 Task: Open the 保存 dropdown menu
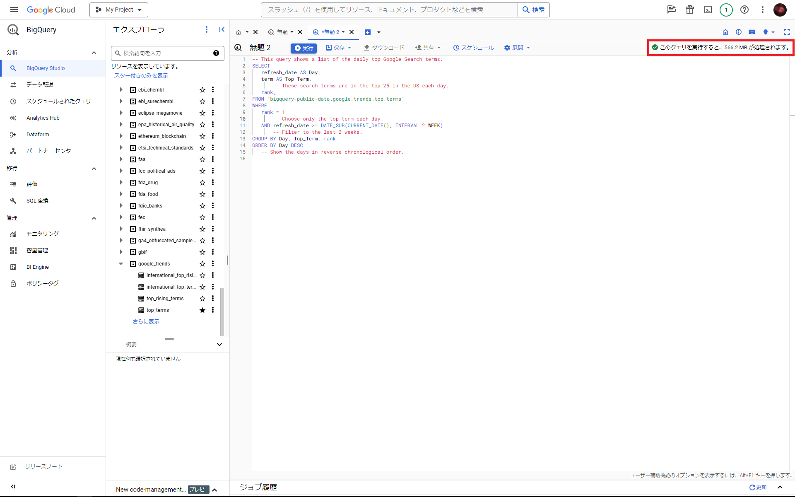tap(339, 48)
